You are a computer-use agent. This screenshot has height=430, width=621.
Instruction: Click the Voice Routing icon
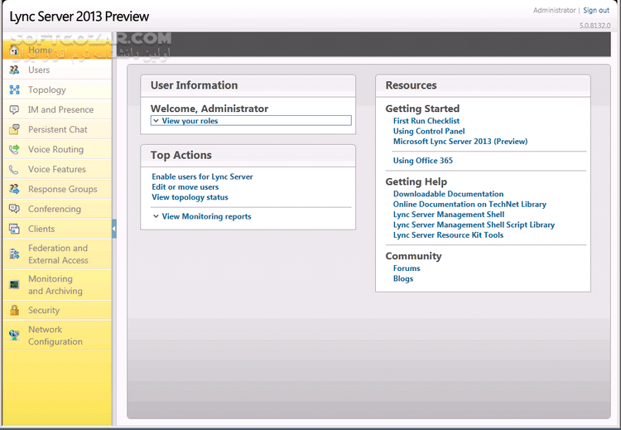14,150
